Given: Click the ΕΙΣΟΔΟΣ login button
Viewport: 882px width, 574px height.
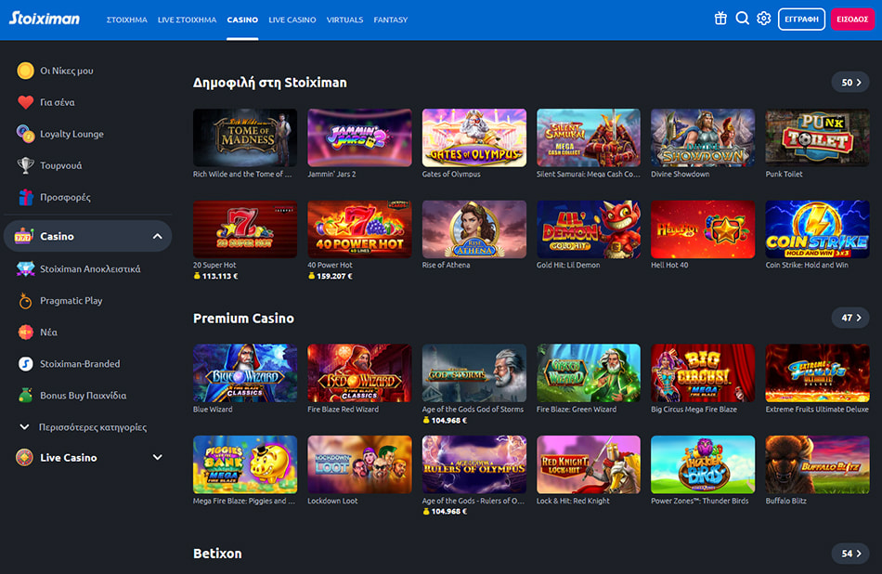Looking at the screenshot, I should coord(852,20).
